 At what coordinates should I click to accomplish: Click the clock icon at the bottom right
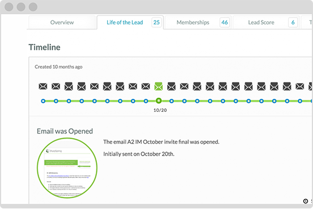coord(306,201)
